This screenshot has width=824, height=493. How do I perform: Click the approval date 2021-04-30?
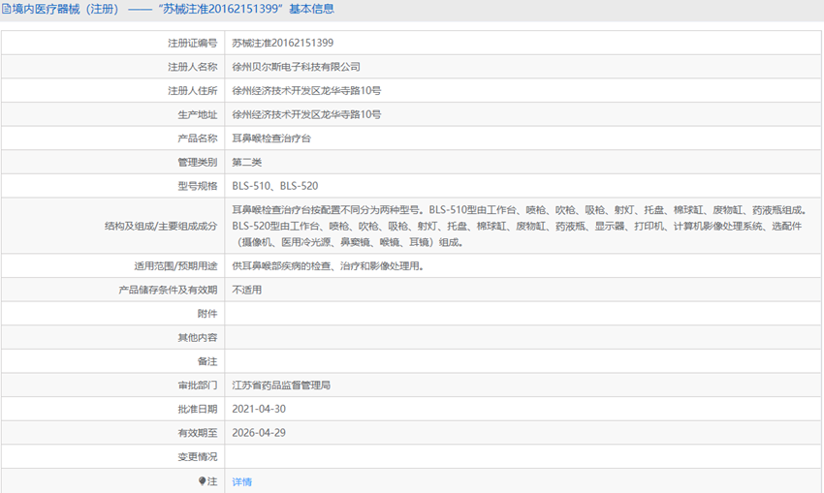tap(259, 409)
